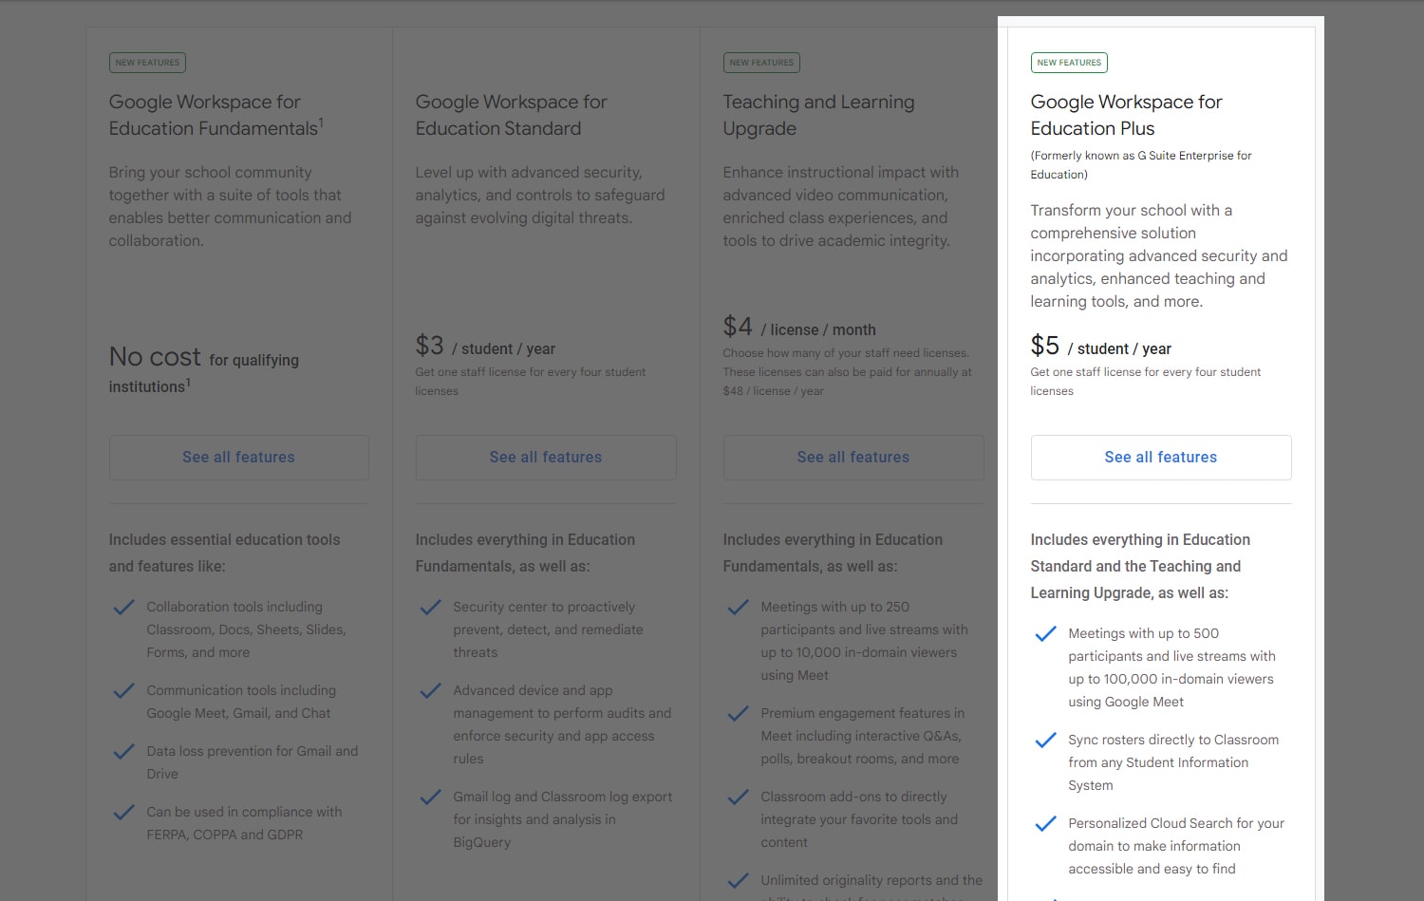Select the NEW FEATURES badge on Teaching and Learning Upgrade
The height and width of the screenshot is (901, 1424).
coord(761,62)
